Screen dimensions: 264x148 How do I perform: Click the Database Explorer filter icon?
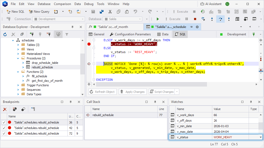pyautogui.click(x=67, y=35)
